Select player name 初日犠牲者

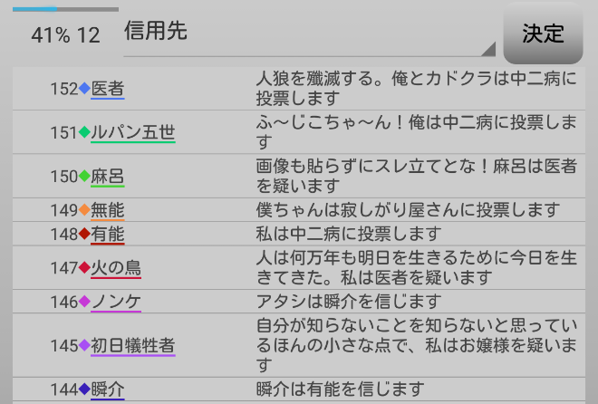click(133, 345)
